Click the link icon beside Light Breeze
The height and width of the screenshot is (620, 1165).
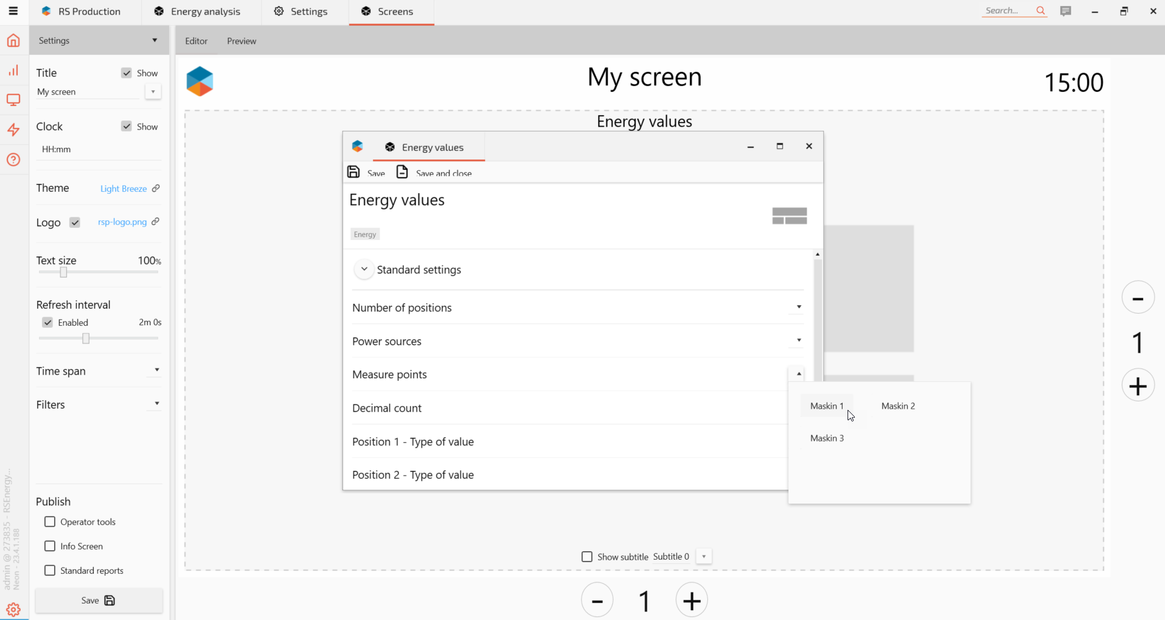coord(156,188)
